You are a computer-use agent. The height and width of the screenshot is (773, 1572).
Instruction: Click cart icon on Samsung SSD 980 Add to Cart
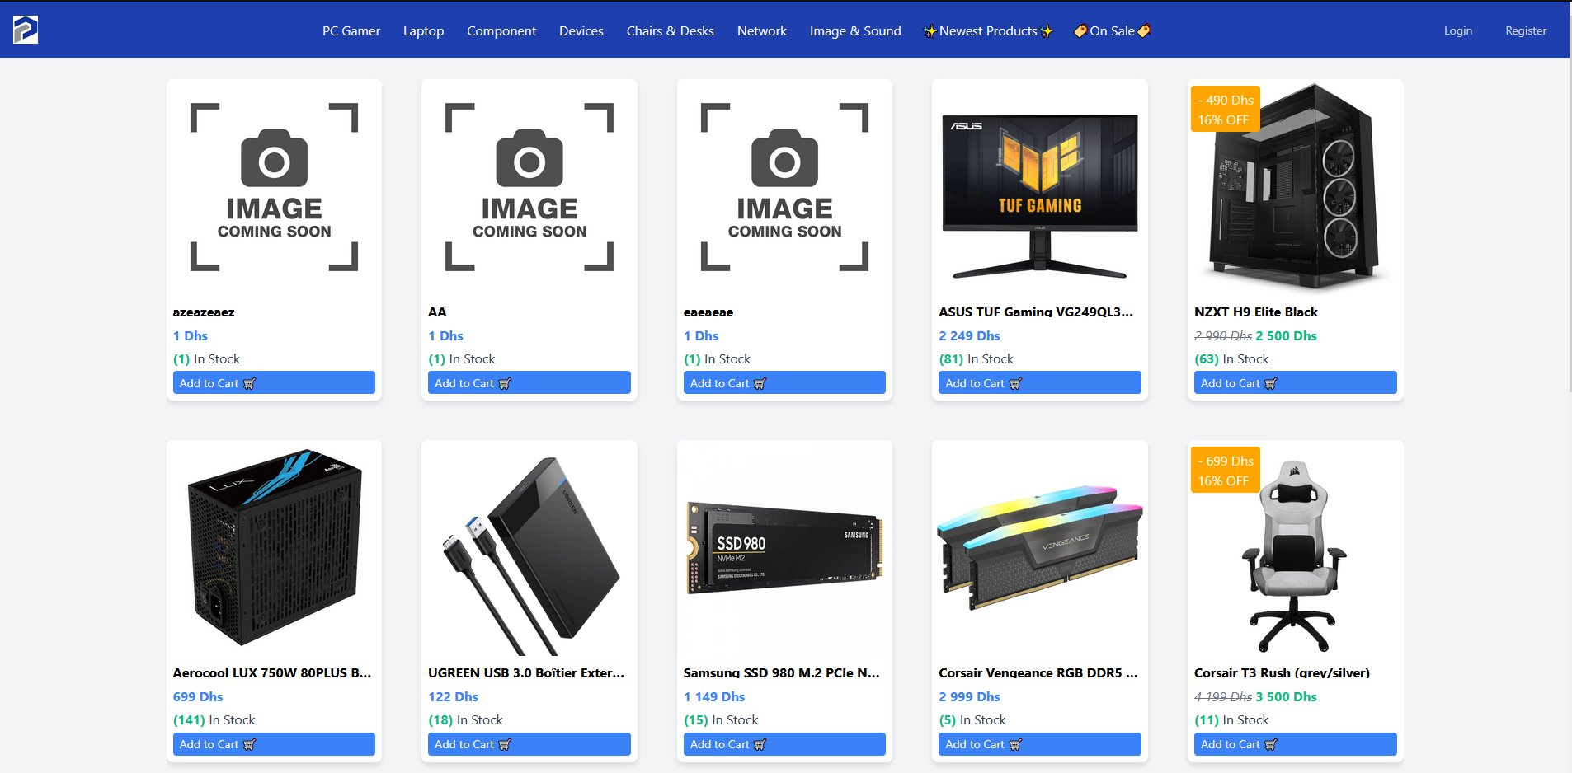pyautogui.click(x=760, y=744)
